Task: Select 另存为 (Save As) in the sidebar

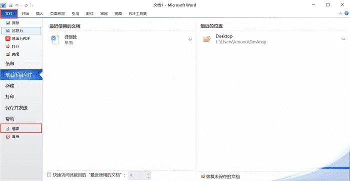Action: point(21,31)
